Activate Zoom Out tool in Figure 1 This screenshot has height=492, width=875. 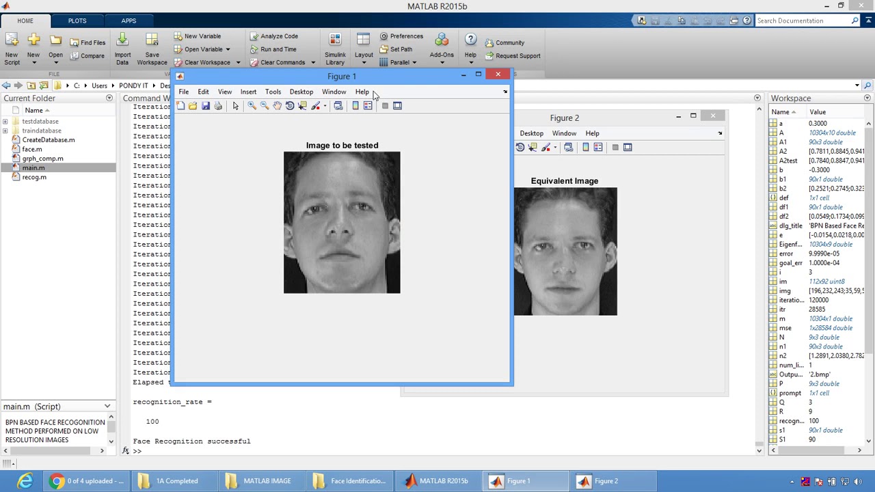click(x=265, y=106)
